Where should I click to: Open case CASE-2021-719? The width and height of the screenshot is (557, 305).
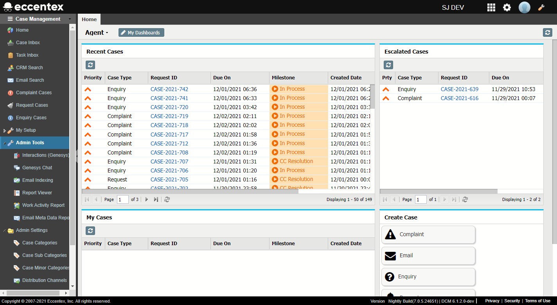click(x=169, y=116)
